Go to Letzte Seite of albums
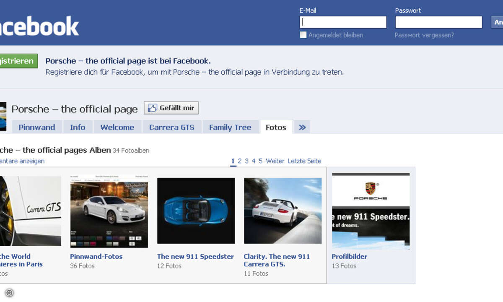The width and height of the screenshot is (503, 302). click(x=305, y=161)
